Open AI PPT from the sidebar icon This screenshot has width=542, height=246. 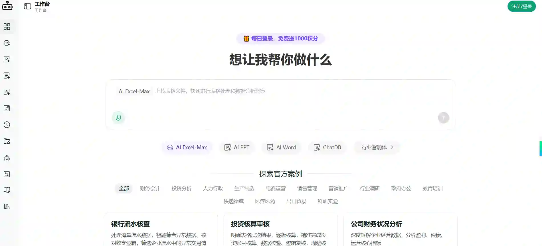(7, 59)
